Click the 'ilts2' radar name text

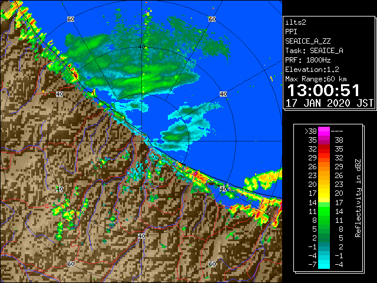(x=296, y=22)
